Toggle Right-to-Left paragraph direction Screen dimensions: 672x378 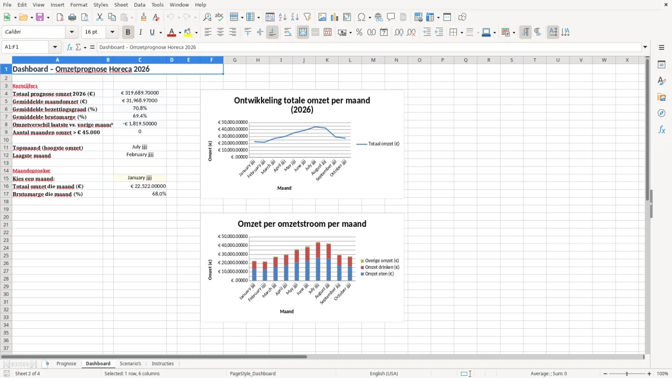pos(538,32)
